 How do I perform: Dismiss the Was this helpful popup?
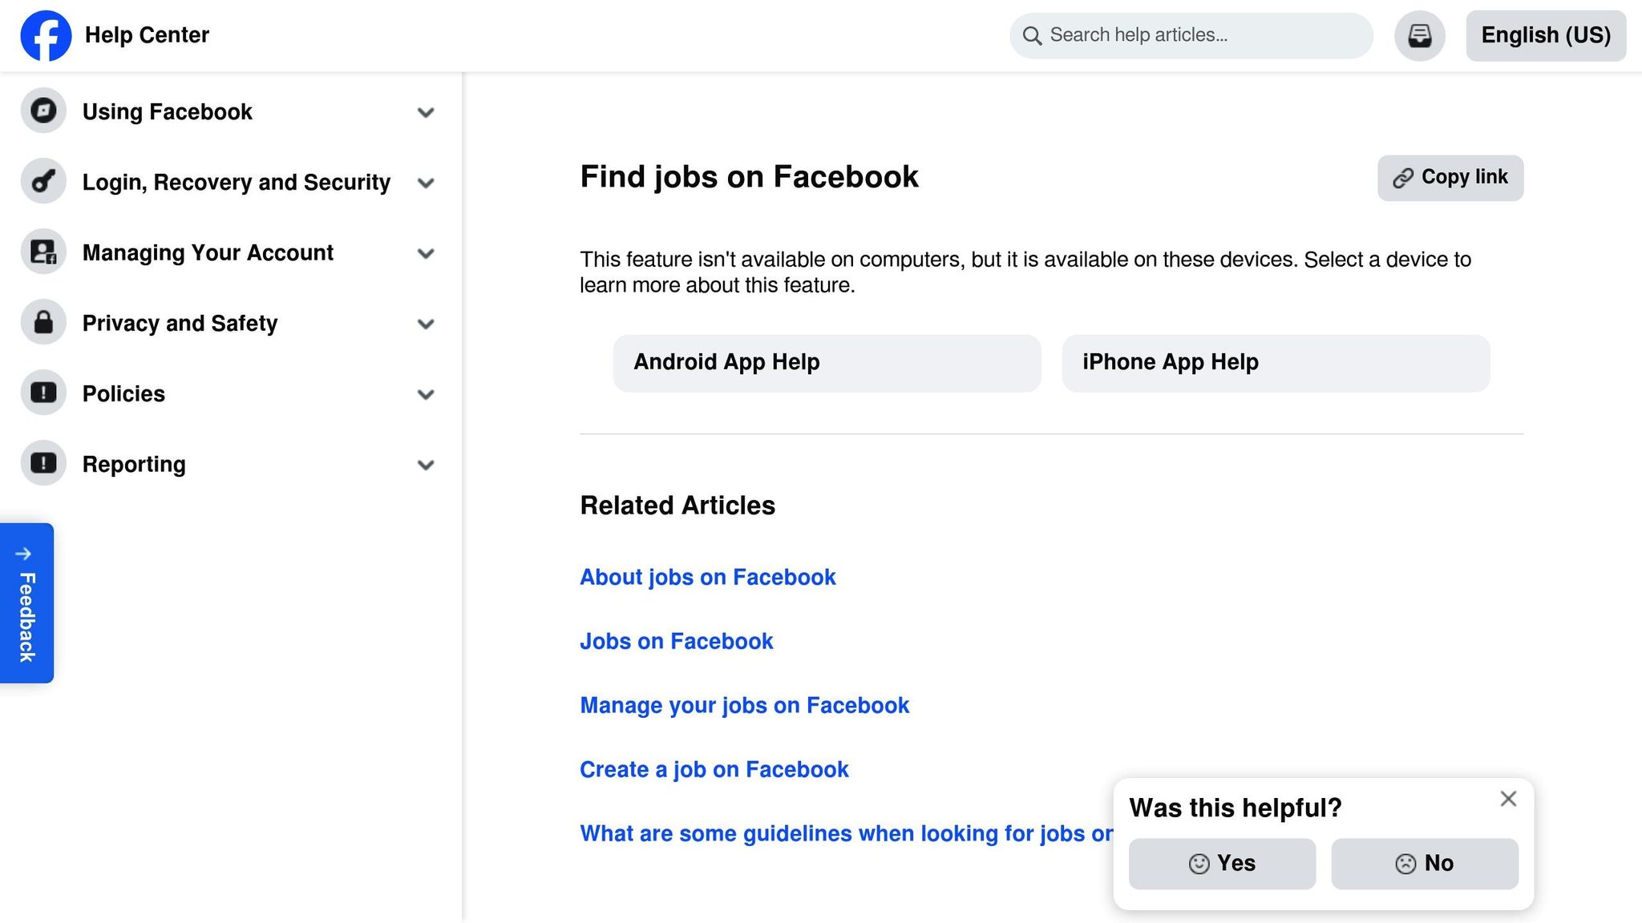tap(1508, 799)
